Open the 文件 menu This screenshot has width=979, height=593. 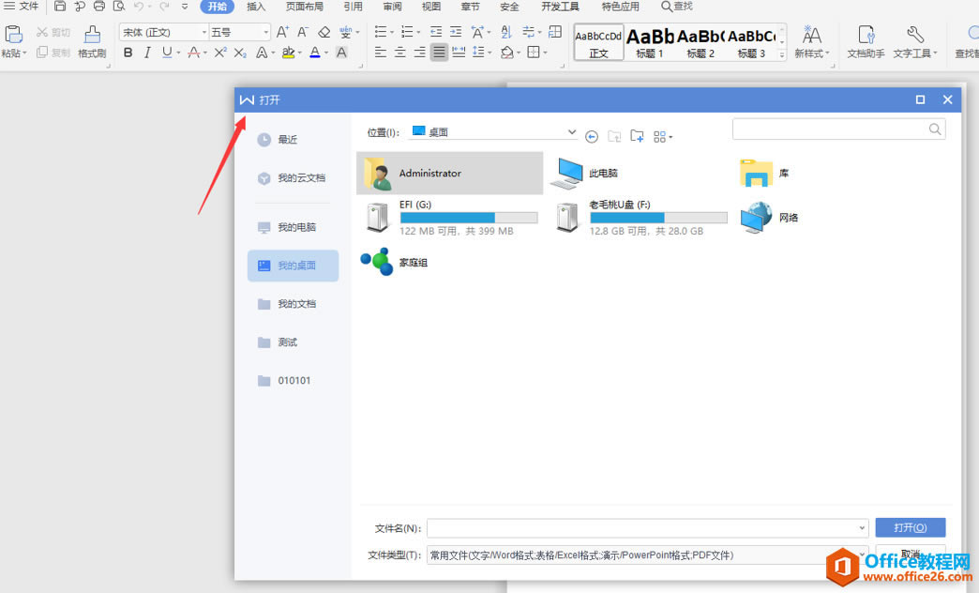click(22, 7)
